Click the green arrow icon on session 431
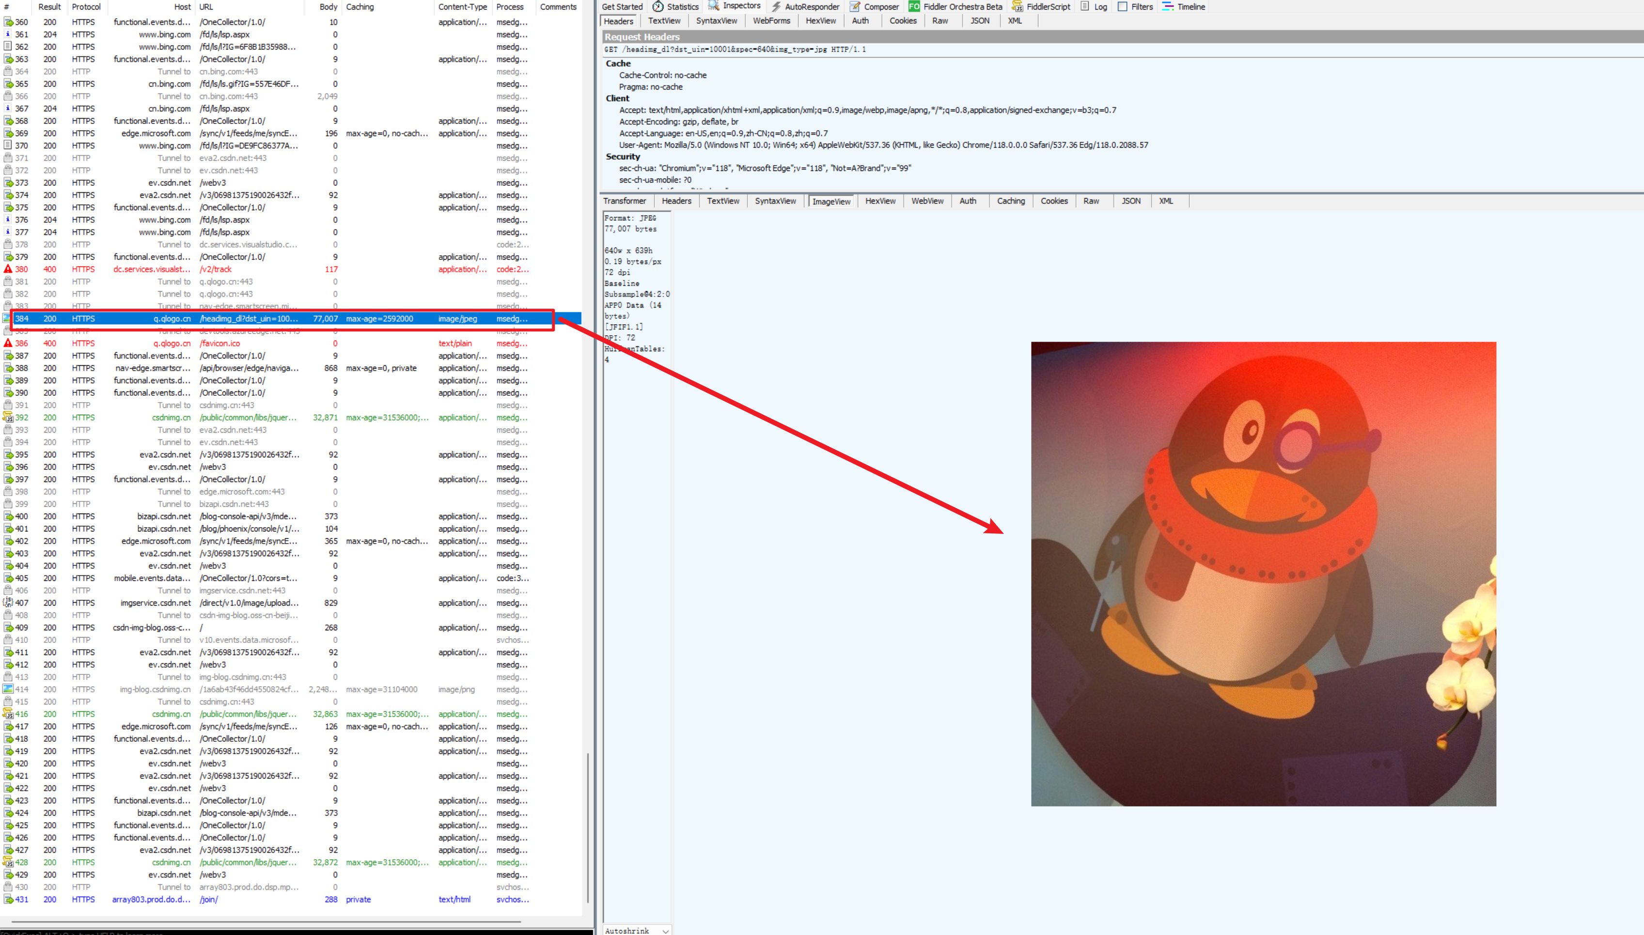Image resolution: width=1644 pixels, height=935 pixels. 8,899
